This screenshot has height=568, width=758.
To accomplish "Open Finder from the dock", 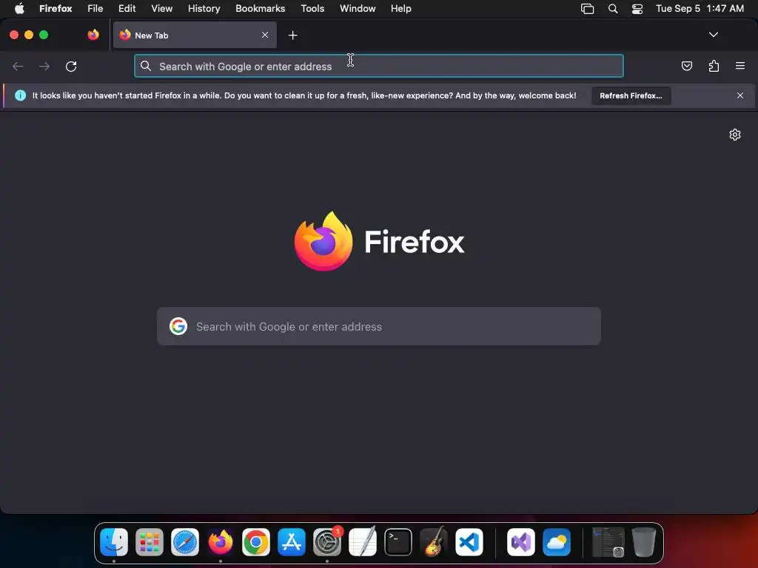I will click(114, 542).
